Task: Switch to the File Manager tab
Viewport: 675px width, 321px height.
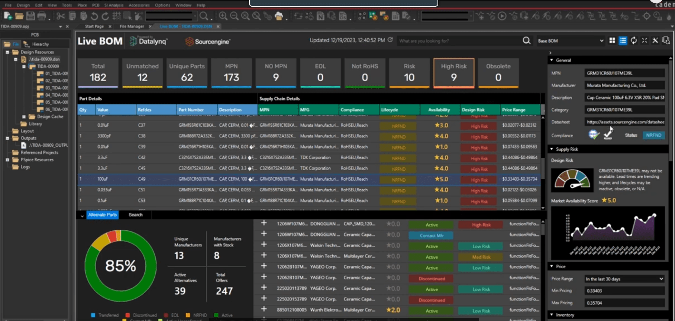Action: (x=132, y=26)
